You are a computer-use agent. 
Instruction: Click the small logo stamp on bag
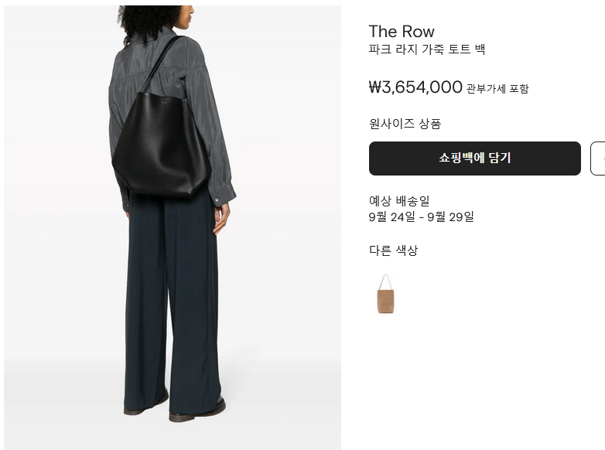pos(165,103)
